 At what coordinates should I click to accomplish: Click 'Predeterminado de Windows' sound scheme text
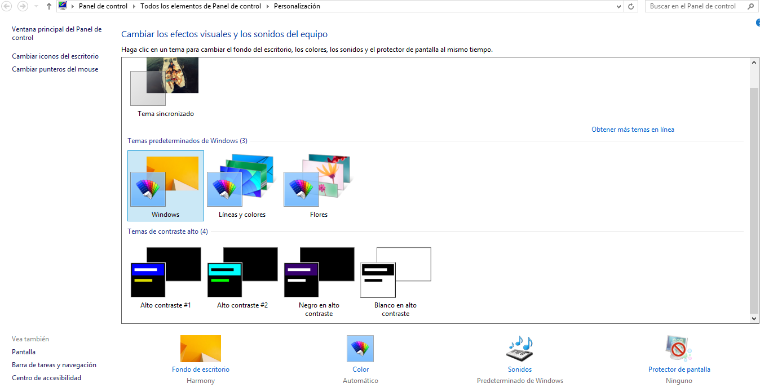click(520, 381)
